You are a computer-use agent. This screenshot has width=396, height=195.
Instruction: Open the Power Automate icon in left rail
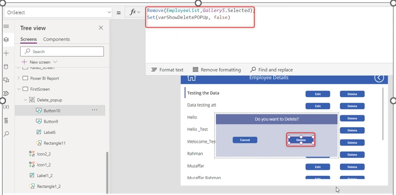(x=7, y=94)
